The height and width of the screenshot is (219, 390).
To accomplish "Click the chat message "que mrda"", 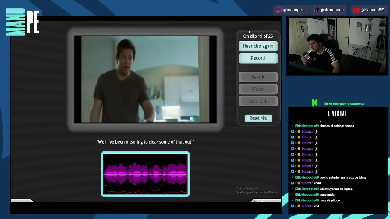I will click(328, 195).
